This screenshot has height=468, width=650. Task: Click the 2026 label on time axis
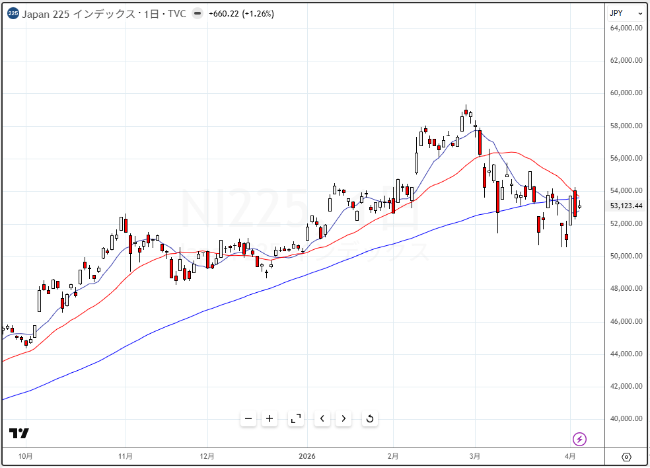tap(307, 456)
